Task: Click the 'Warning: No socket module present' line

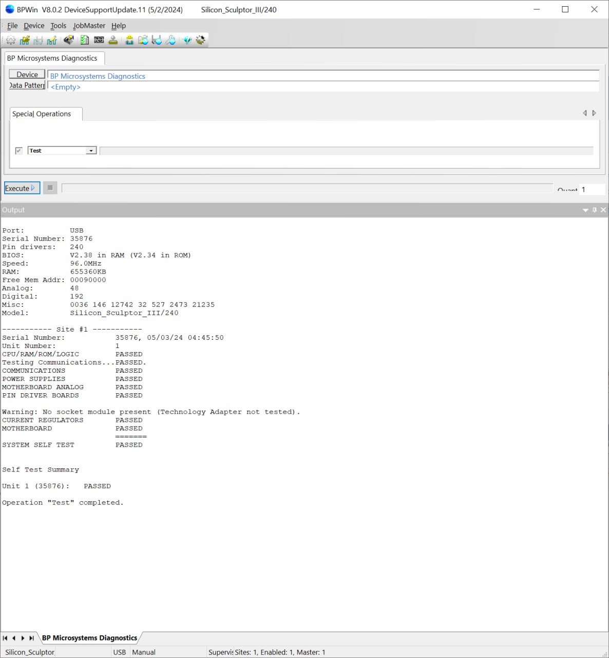Action: (x=151, y=412)
